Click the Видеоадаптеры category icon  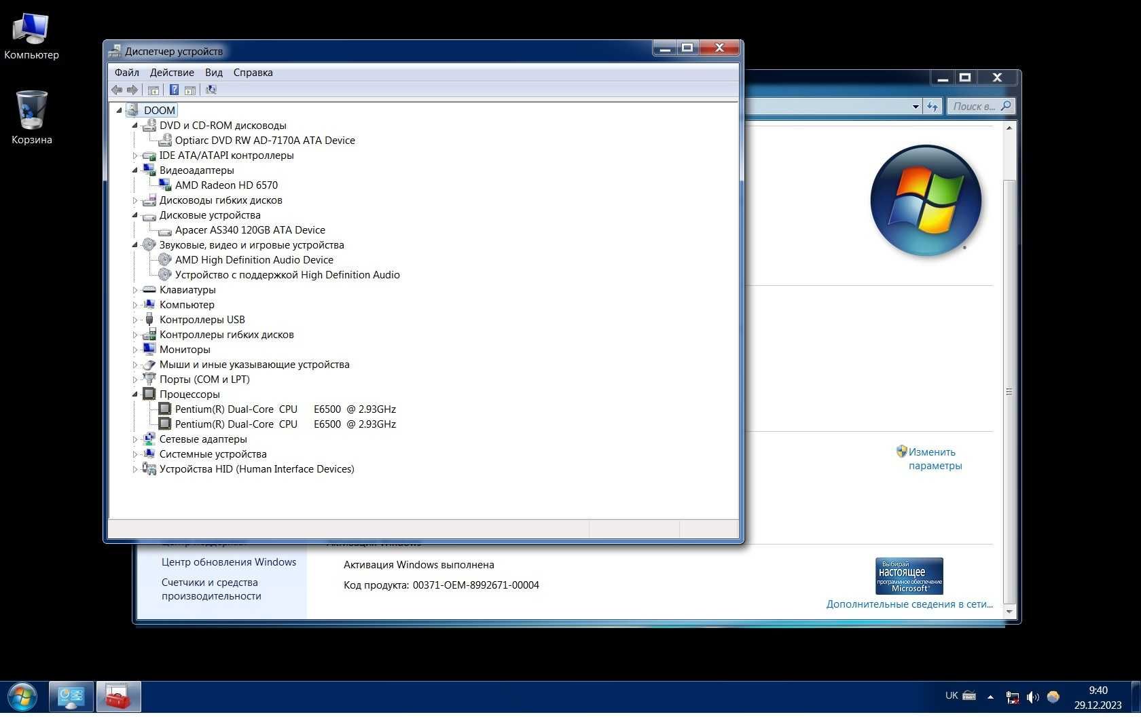pos(149,170)
